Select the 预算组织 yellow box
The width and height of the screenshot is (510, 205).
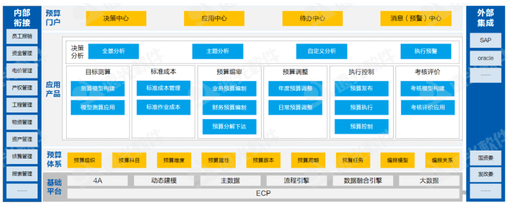[81, 160]
